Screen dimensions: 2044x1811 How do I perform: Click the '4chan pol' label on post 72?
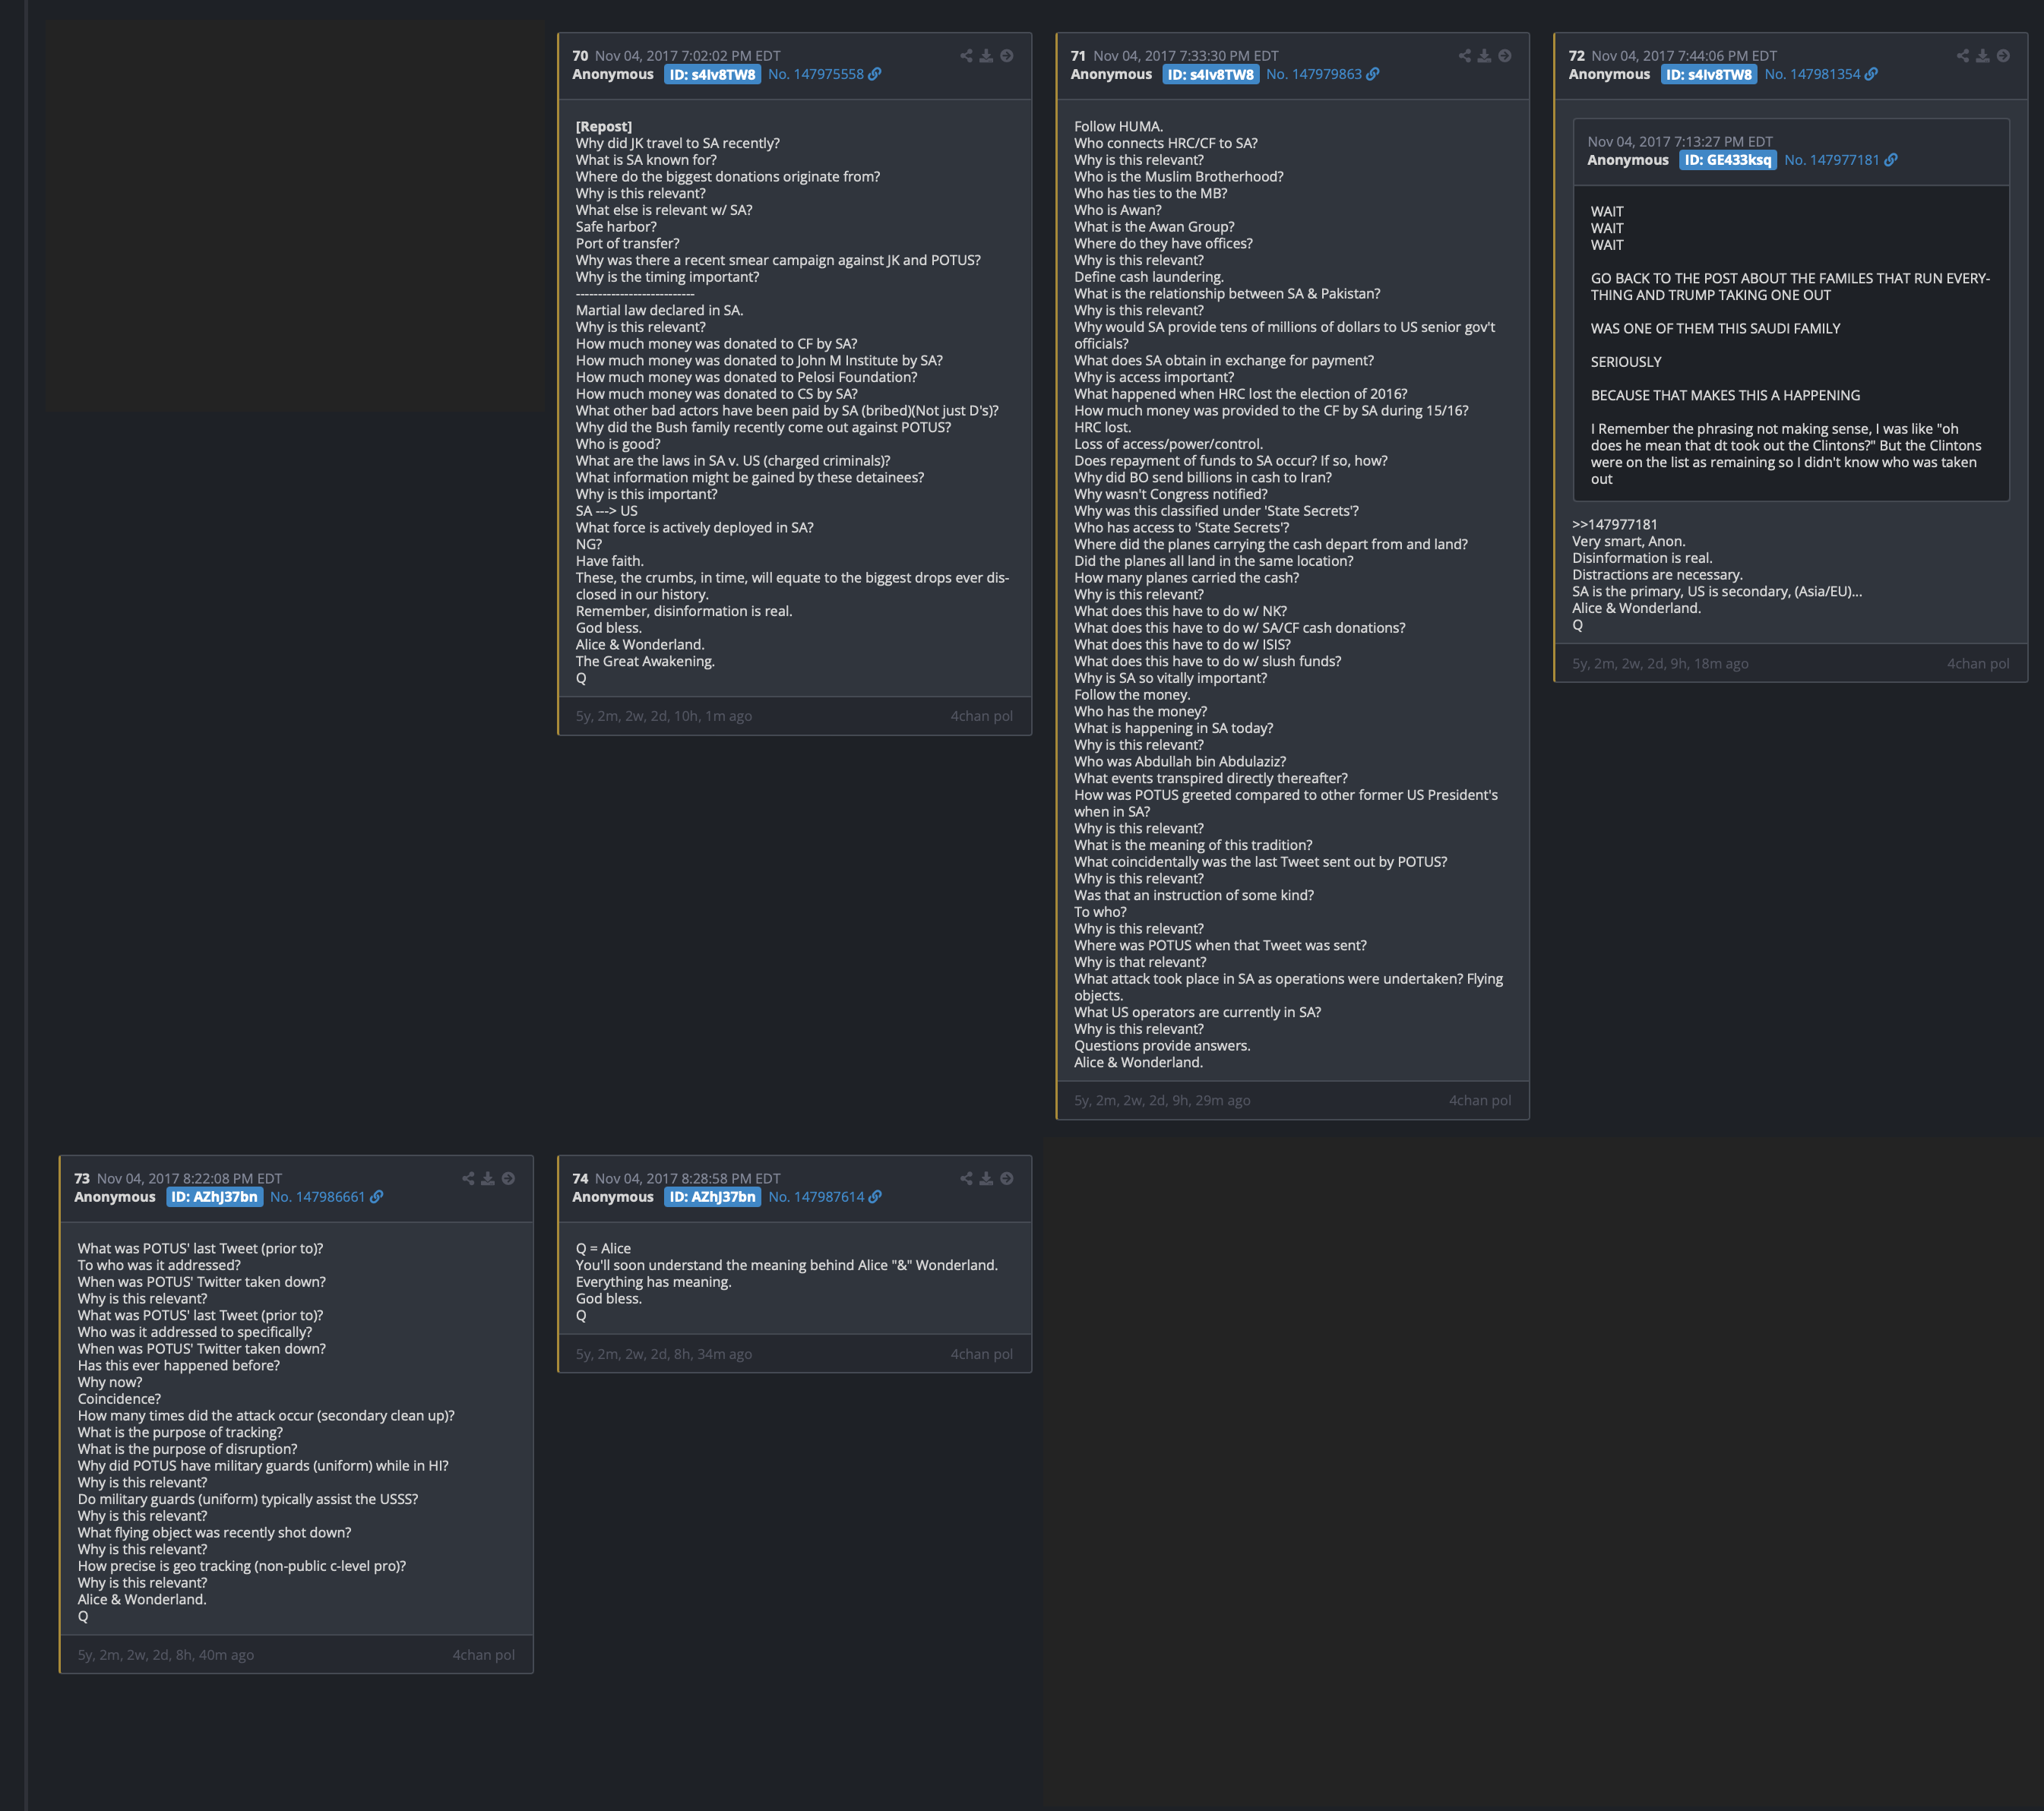(x=1978, y=663)
